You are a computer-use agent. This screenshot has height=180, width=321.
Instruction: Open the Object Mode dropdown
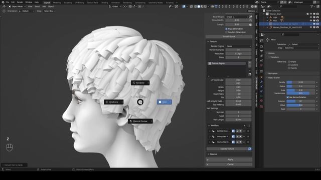(x=17, y=6)
